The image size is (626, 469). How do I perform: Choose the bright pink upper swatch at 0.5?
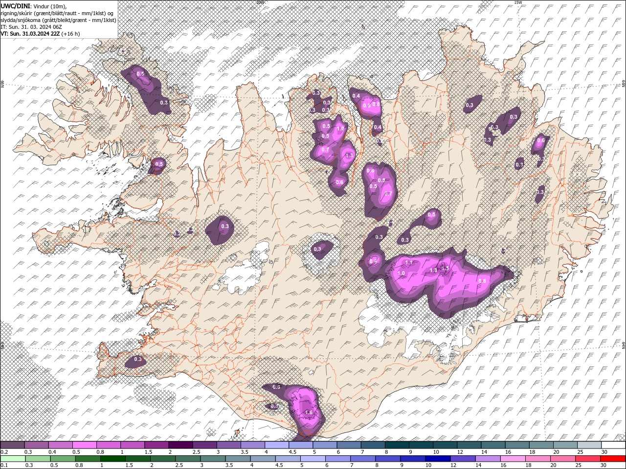point(85,445)
